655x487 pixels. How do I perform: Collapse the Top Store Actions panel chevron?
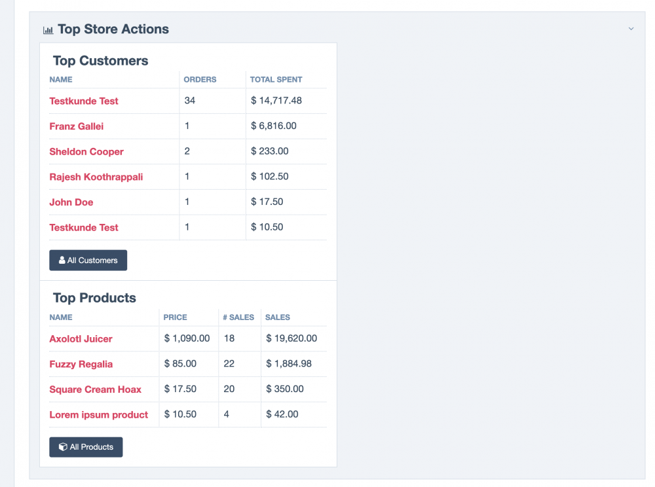tap(631, 29)
